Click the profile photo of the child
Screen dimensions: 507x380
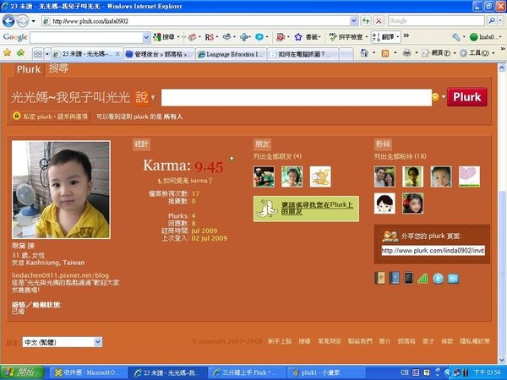pos(61,190)
